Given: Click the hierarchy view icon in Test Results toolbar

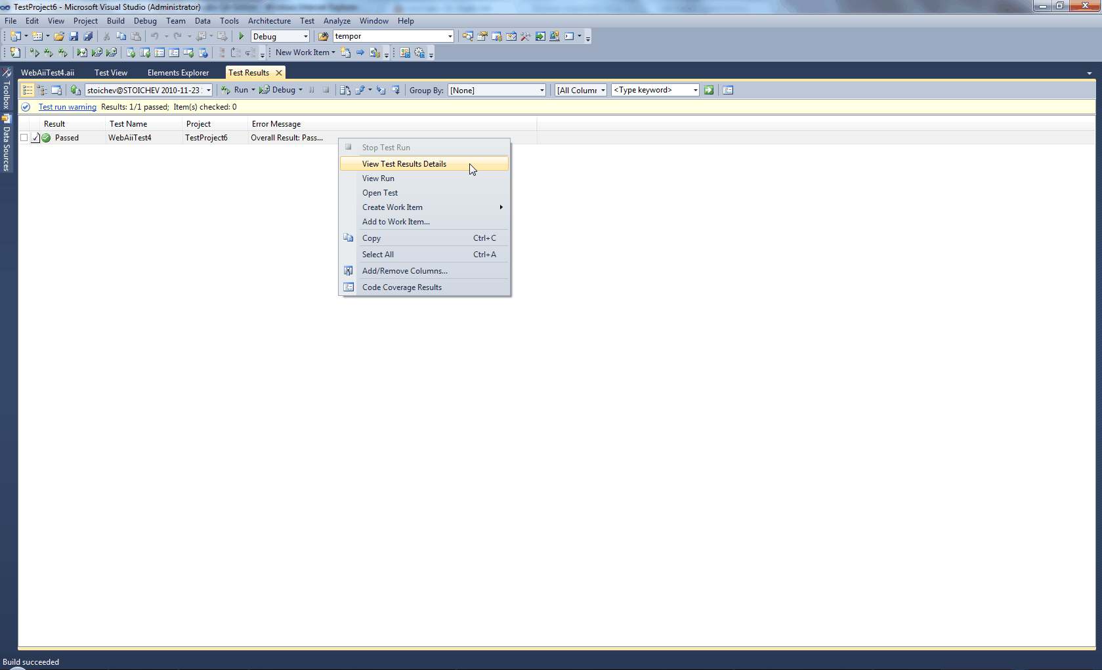Looking at the screenshot, I should point(42,91).
